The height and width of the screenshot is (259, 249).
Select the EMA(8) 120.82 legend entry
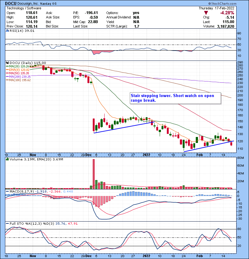click(18, 70)
